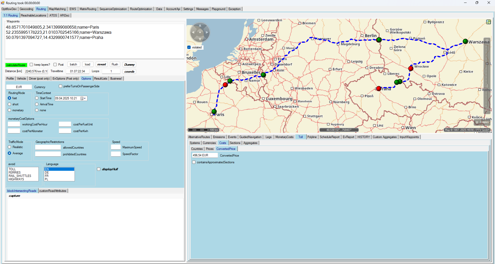Expand the Layers panel on the map
The image size is (495, 264).
[482, 122]
